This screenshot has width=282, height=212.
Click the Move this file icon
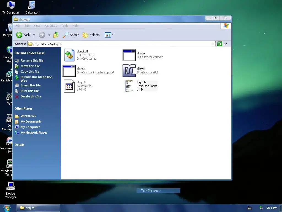coord(17,66)
